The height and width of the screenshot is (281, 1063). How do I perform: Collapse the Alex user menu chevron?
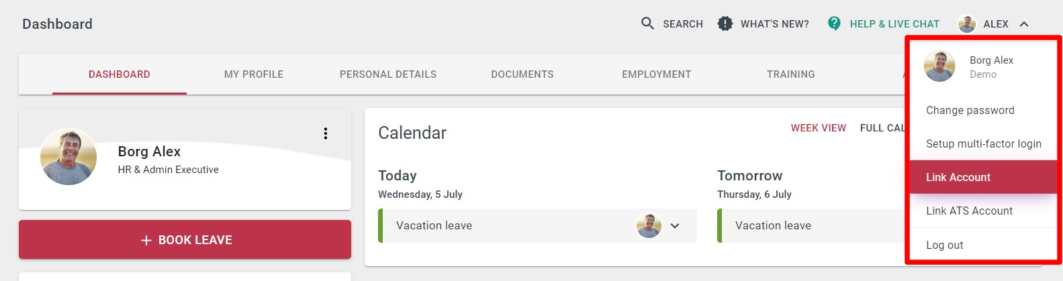pyautogui.click(x=1024, y=24)
